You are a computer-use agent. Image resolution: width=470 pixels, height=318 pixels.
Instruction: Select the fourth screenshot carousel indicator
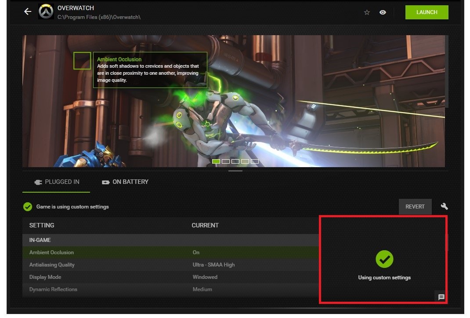click(245, 161)
